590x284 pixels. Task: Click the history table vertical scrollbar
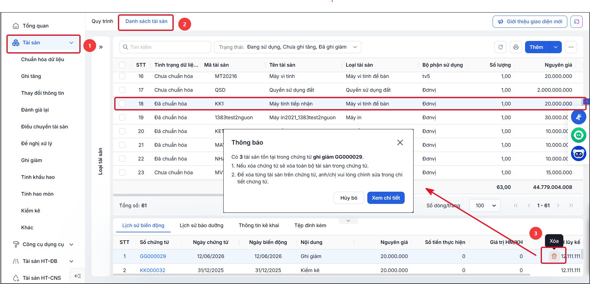point(582,254)
